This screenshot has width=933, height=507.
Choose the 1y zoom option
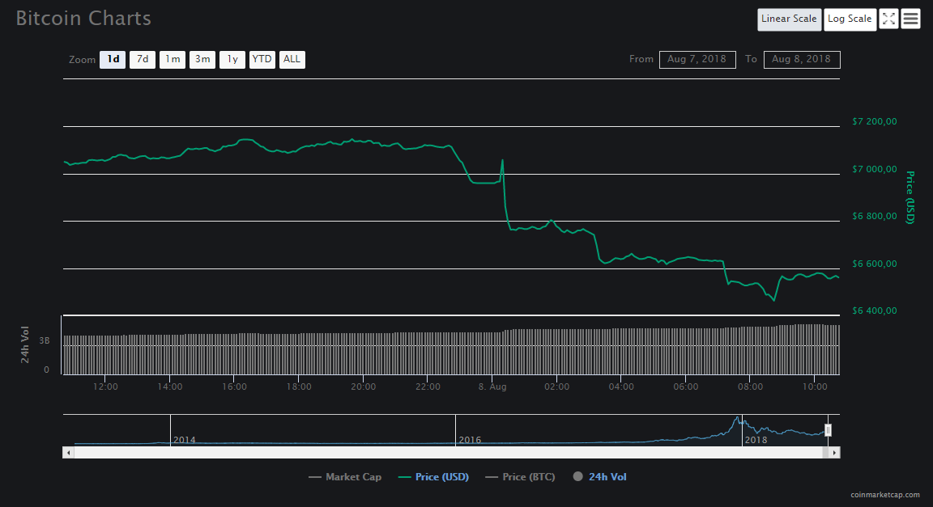232,60
